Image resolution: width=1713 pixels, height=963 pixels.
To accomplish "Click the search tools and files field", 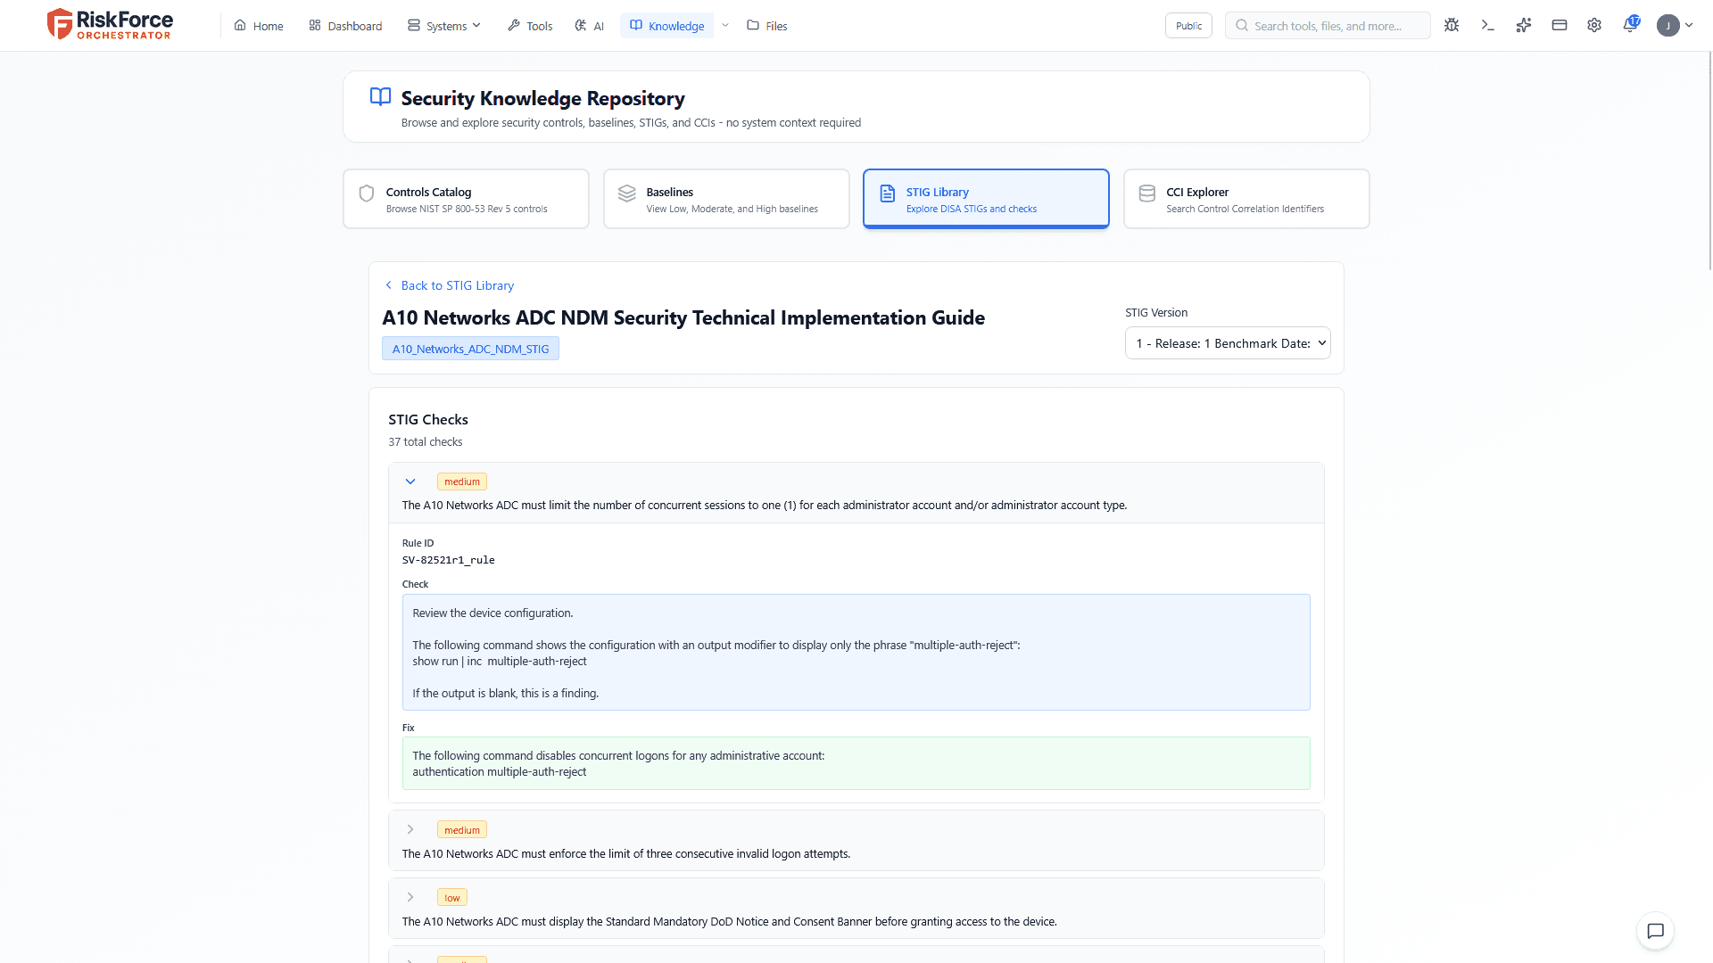I will click(x=1328, y=26).
